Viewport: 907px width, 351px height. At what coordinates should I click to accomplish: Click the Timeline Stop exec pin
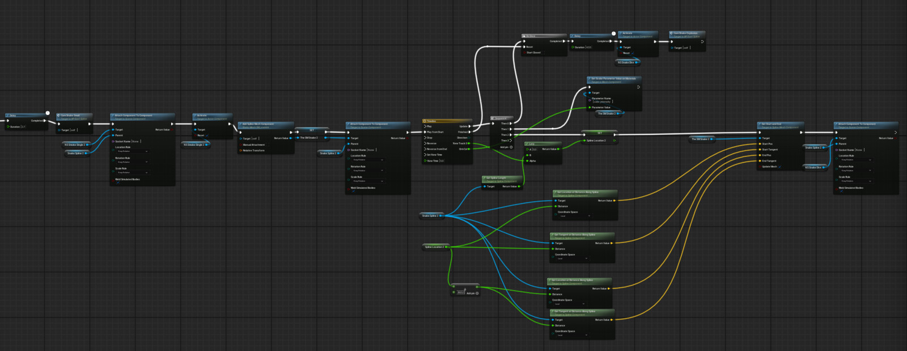(425, 138)
